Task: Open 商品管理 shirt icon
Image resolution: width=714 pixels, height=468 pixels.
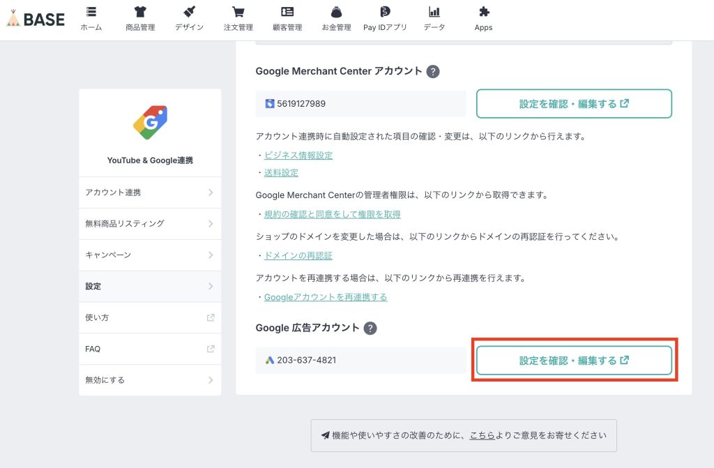Action: point(140,12)
